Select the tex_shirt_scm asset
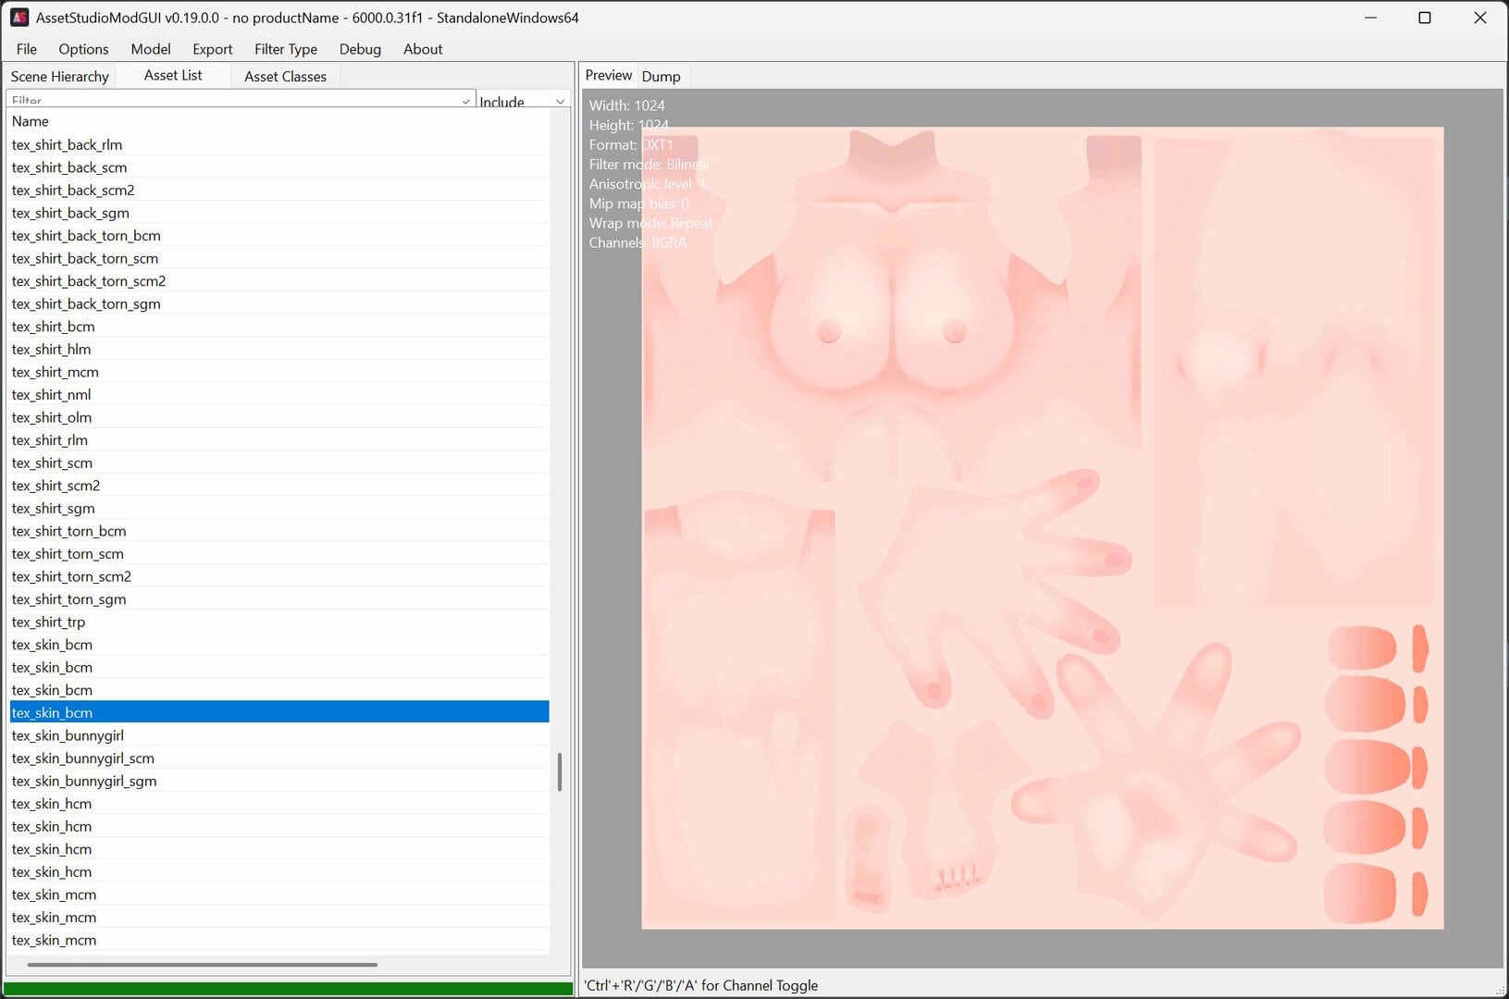1509x999 pixels. (x=278, y=462)
